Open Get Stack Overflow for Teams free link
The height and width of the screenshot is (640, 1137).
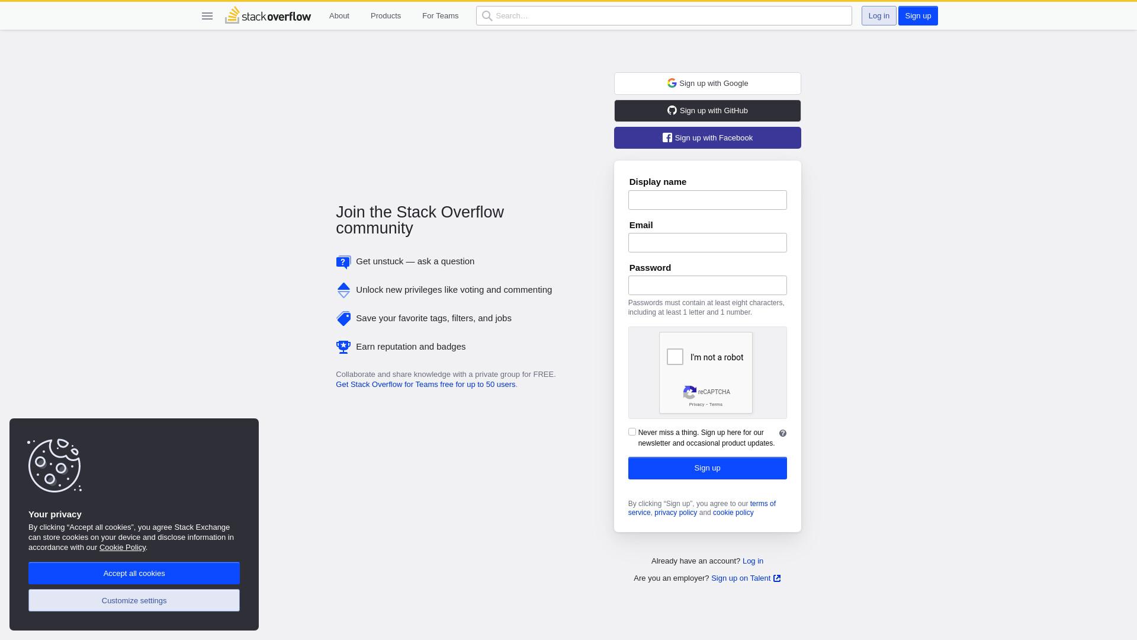click(x=426, y=385)
